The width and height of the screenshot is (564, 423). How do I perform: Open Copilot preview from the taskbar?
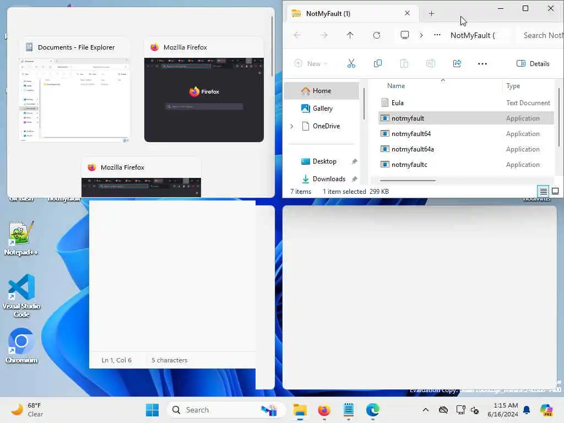(547, 410)
